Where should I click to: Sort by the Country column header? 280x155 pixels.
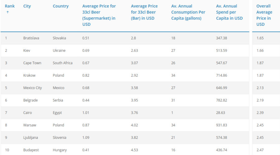click(x=61, y=6)
